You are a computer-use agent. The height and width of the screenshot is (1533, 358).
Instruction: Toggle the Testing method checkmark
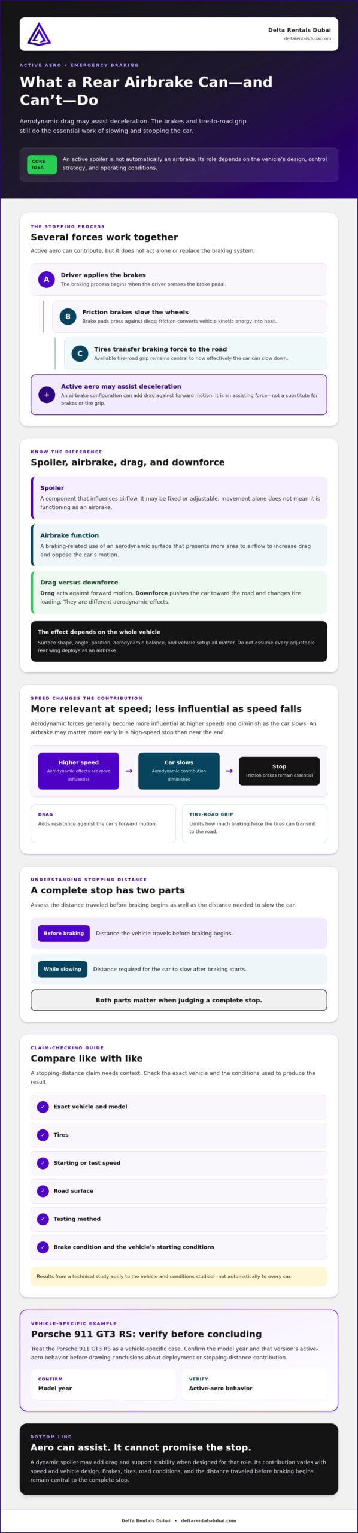click(x=43, y=1219)
